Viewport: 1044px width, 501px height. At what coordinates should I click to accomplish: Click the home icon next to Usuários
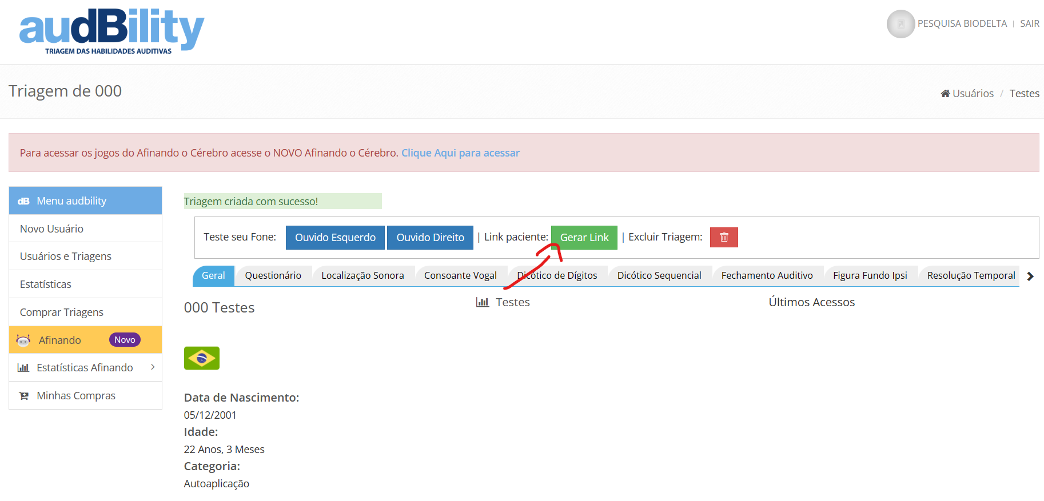945,93
